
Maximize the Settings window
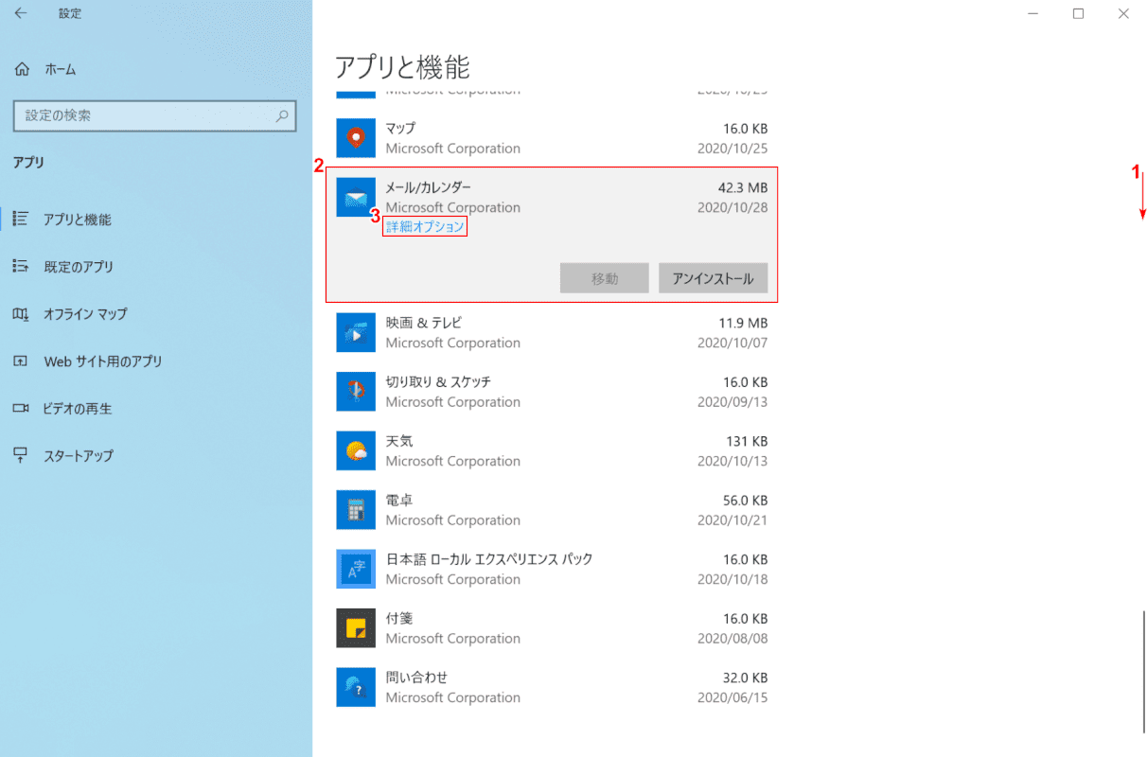1078,13
